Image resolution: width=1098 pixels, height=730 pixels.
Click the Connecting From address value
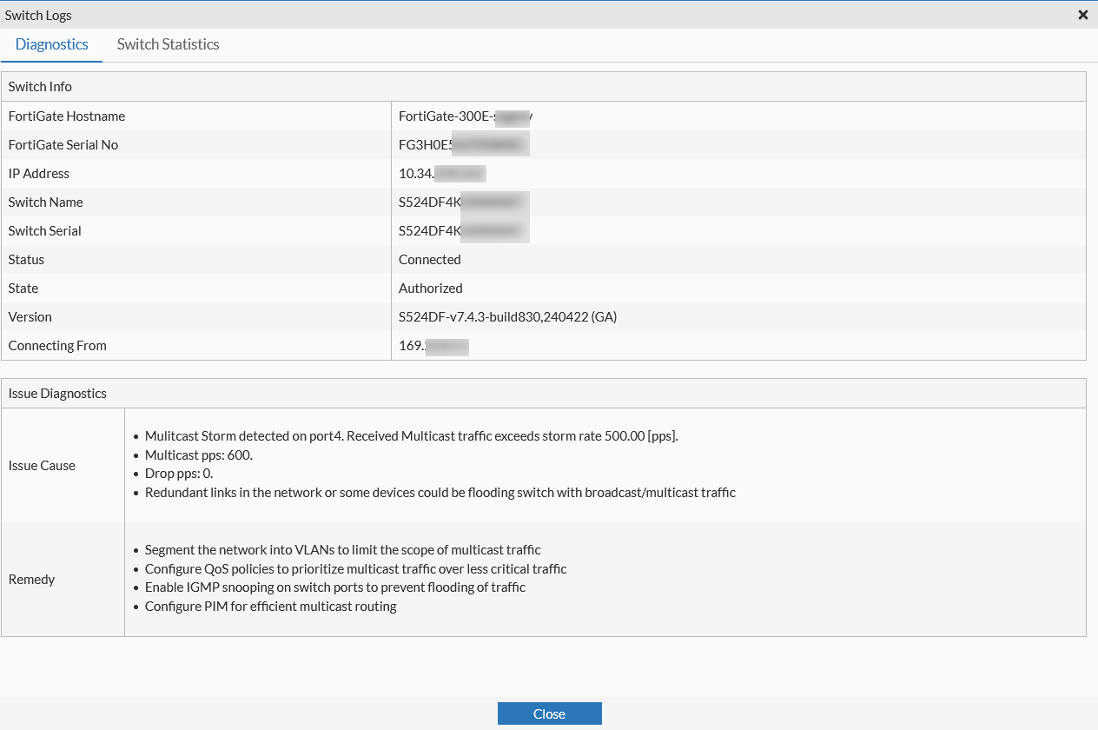(433, 346)
